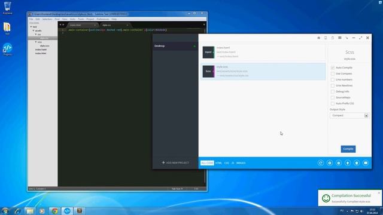Screen dimensions: 383x215
Task: Select style.scss file row in Prepros
Action: [x=263, y=71]
